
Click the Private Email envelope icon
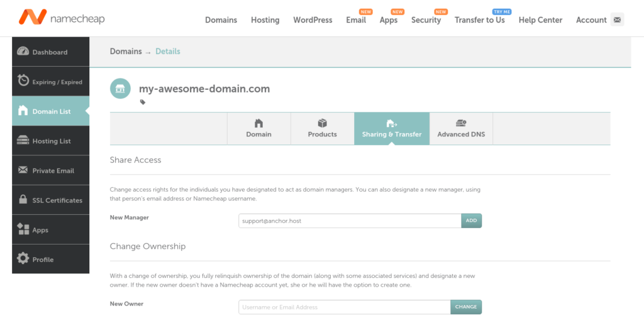coord(23,170)
